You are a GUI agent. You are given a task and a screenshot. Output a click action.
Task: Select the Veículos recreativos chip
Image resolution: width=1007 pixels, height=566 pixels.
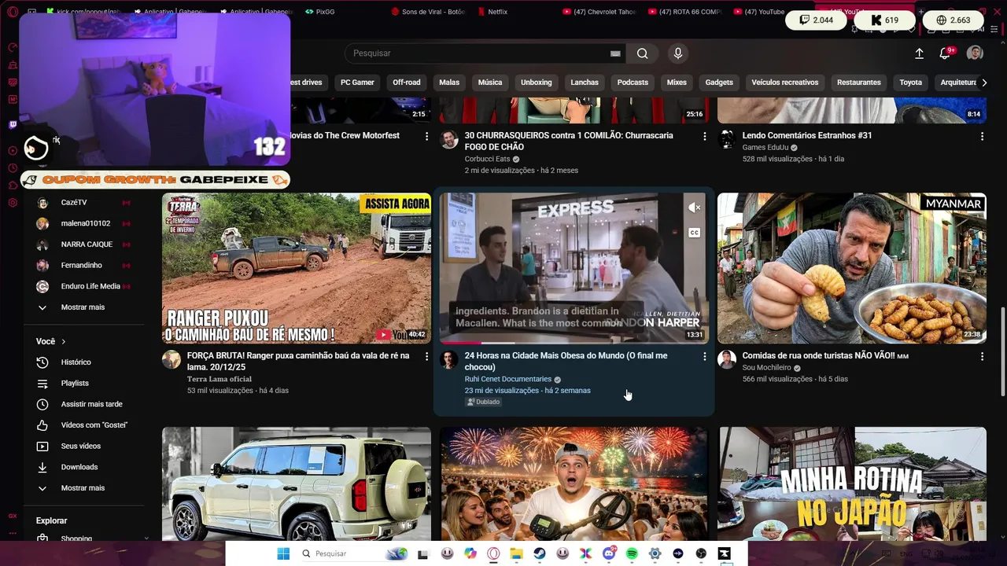pyautogui.click(x=784, y=83)
